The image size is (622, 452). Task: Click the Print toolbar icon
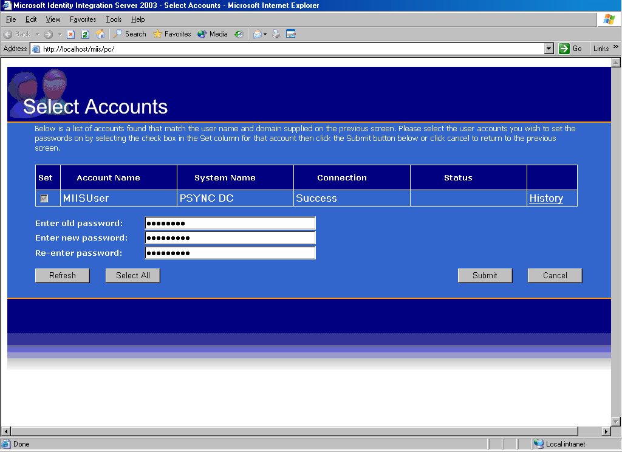point(276,34)
